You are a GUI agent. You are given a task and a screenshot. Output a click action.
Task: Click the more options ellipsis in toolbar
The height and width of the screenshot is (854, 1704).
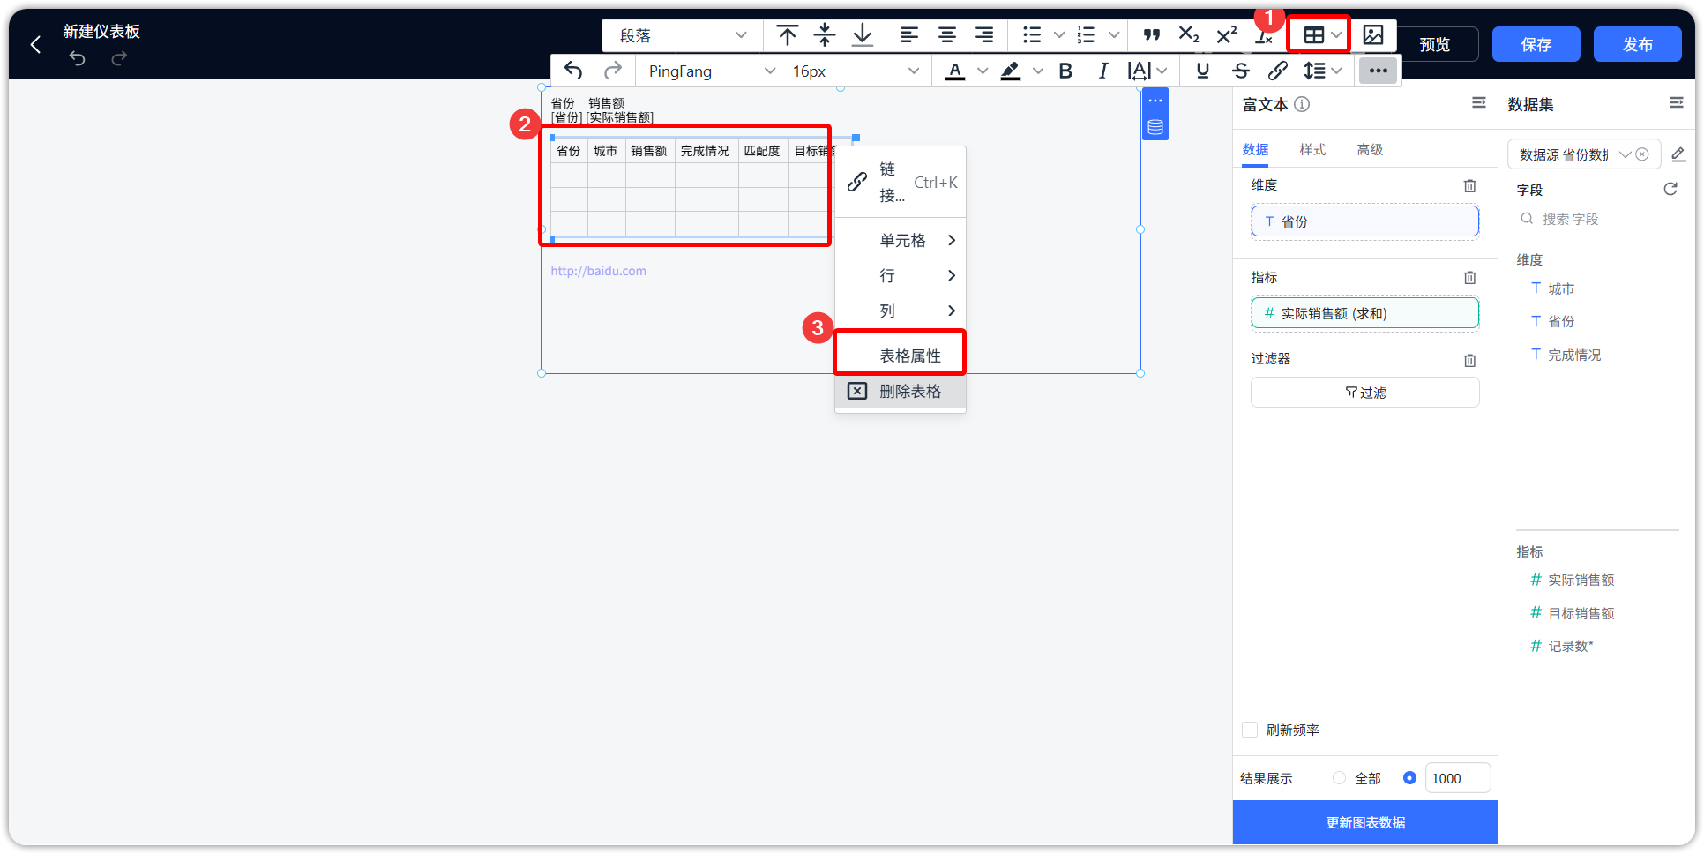[x=1379, y=71]
